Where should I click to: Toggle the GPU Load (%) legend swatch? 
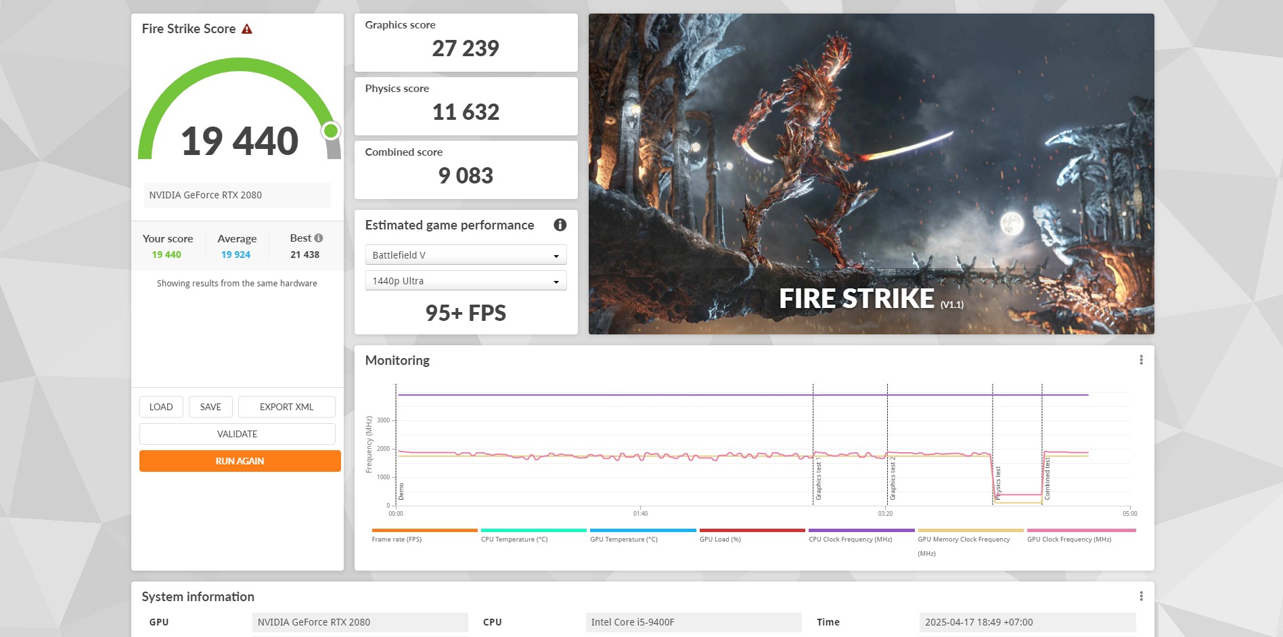tap(752, 531)
